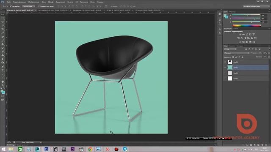The height and width of the screenshot is (152, 271).
Task: Select the Lasso tool
Action: (x=3, y=22)
